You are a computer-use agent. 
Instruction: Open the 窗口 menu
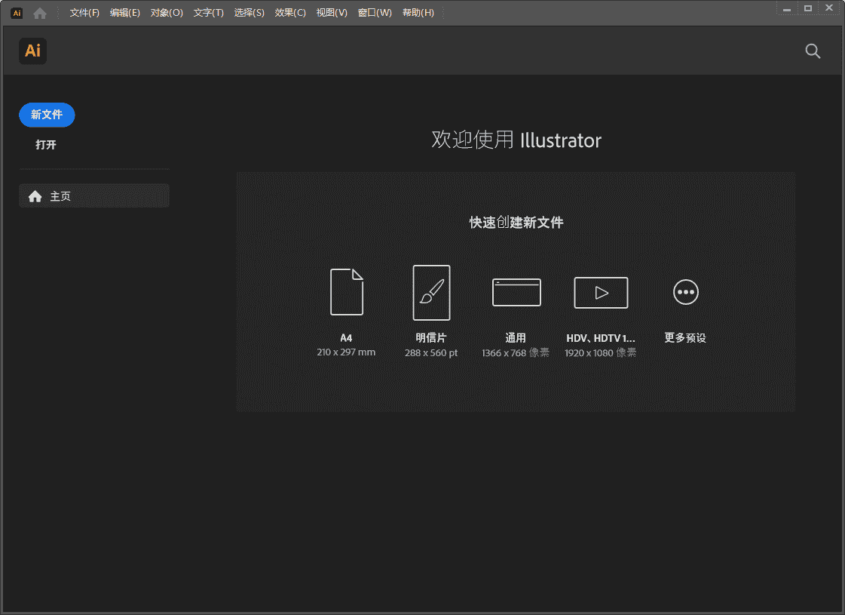coord(375,12)
